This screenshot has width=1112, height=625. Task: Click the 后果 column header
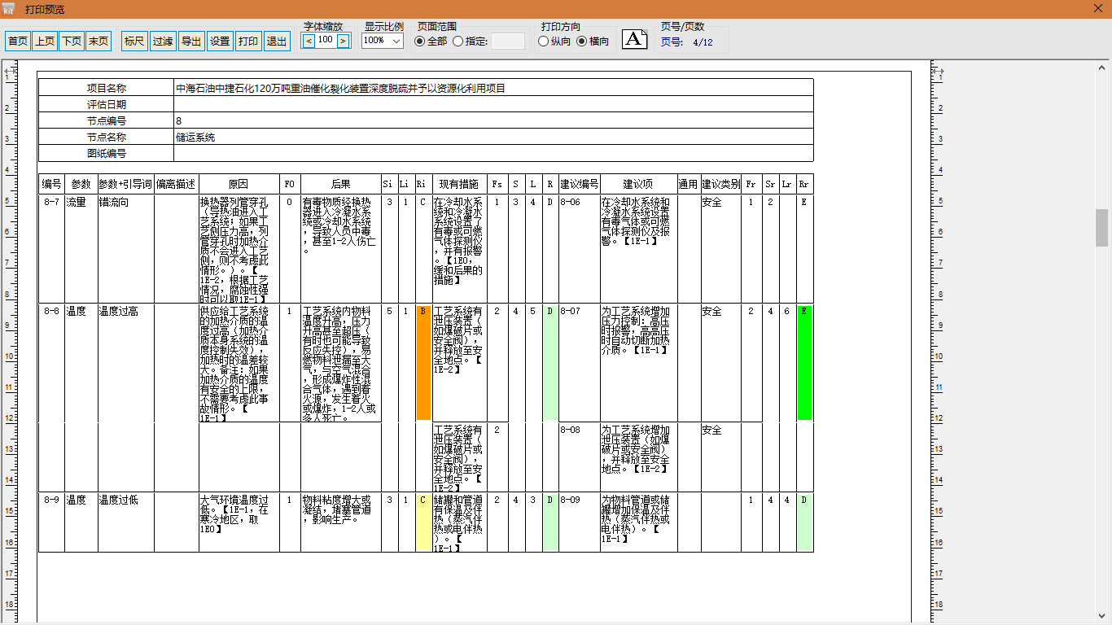click(341, 185)
